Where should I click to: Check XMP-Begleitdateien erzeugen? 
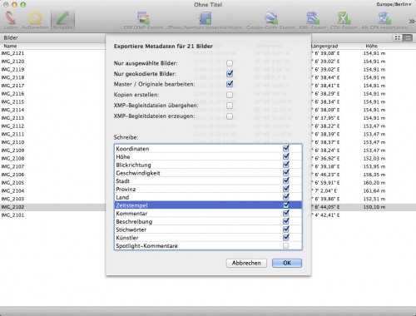(x=230, y=116)
